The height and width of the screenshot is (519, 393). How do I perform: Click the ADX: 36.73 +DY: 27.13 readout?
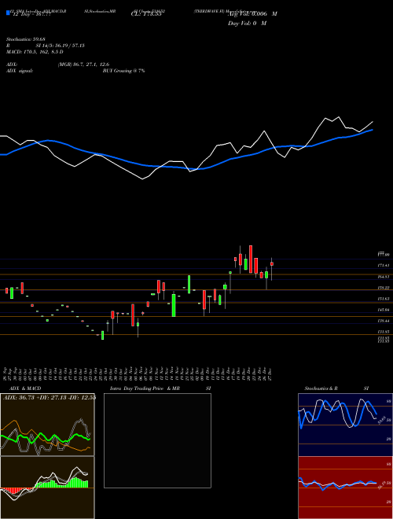[x=49, y=398]
